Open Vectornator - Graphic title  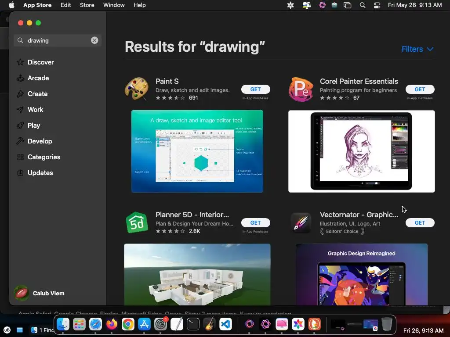(359, 215)
